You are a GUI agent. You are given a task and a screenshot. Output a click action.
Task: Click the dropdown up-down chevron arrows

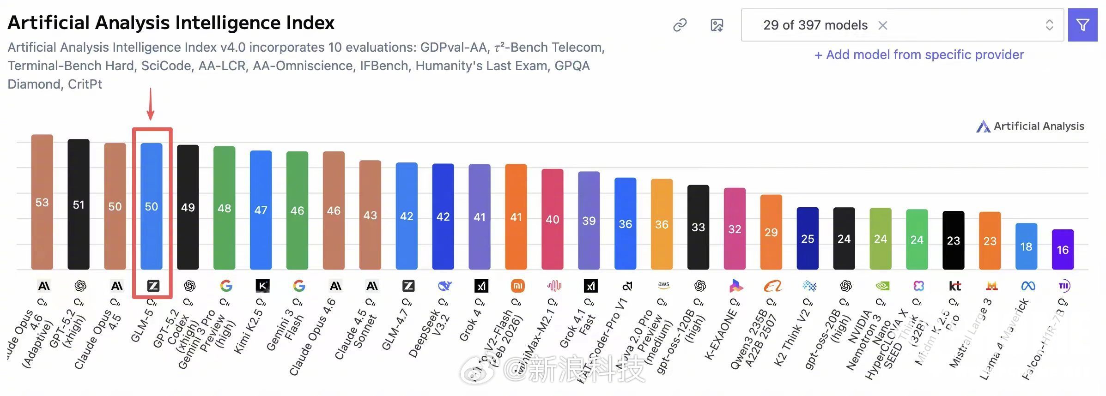pyautogui.click(x=1049, y=25)
